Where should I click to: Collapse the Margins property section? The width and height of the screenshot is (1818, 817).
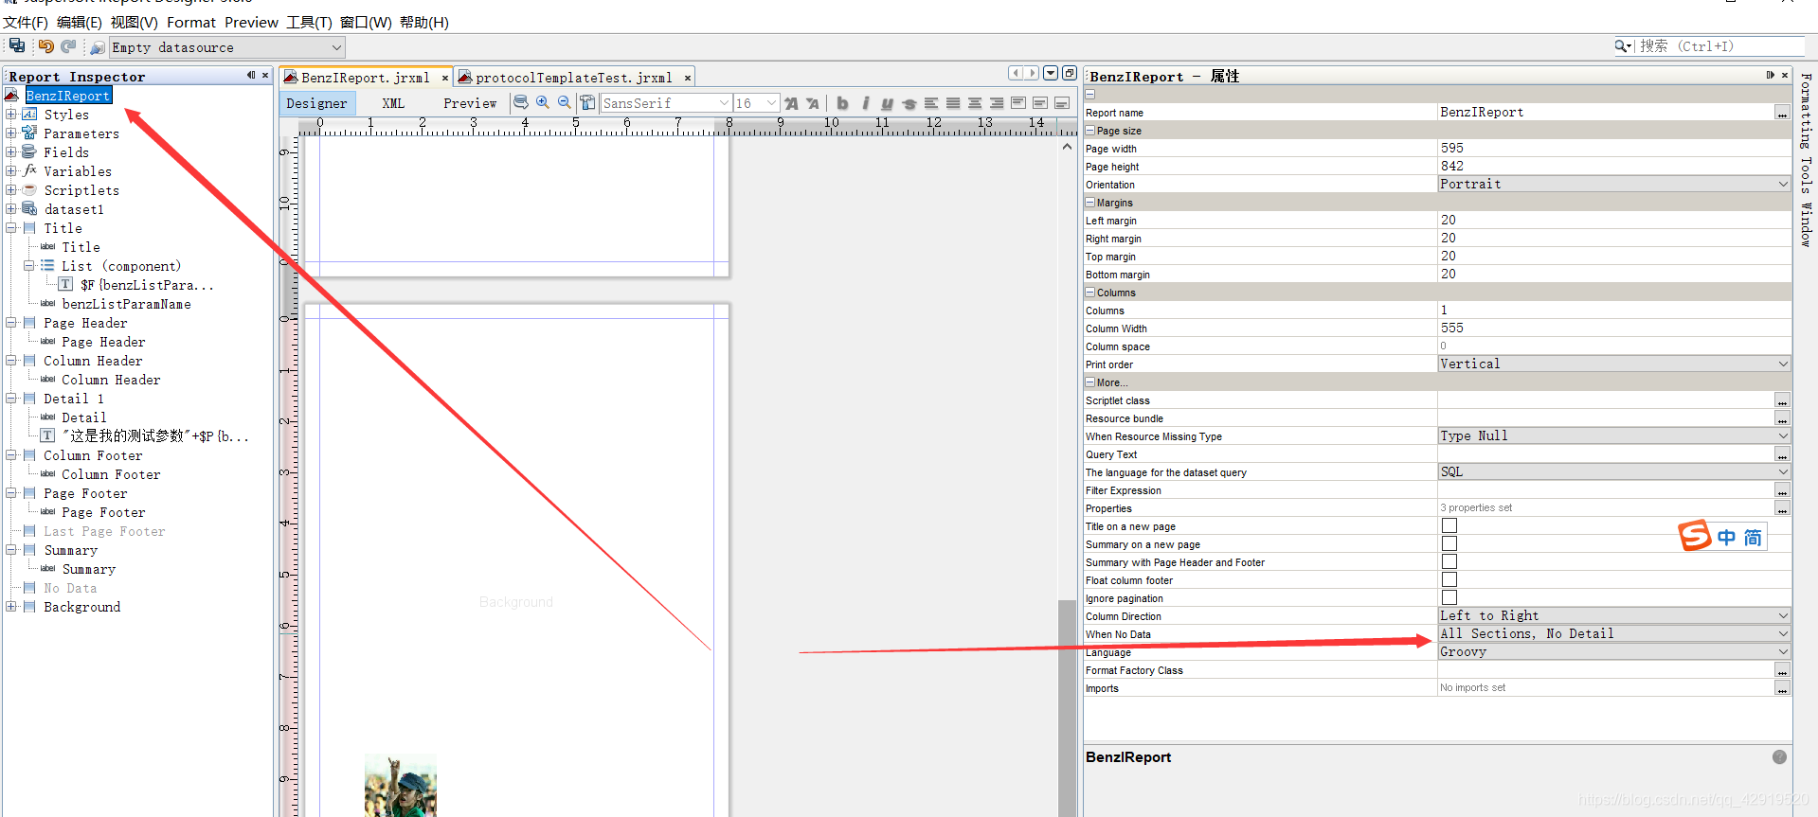1090,203
